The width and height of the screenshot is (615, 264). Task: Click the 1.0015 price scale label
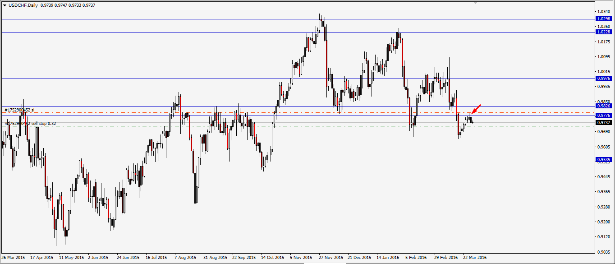603,72
